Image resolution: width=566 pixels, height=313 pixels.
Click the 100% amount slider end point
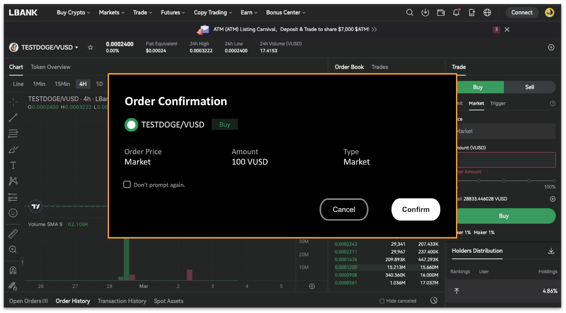click(x=554, y=181)
